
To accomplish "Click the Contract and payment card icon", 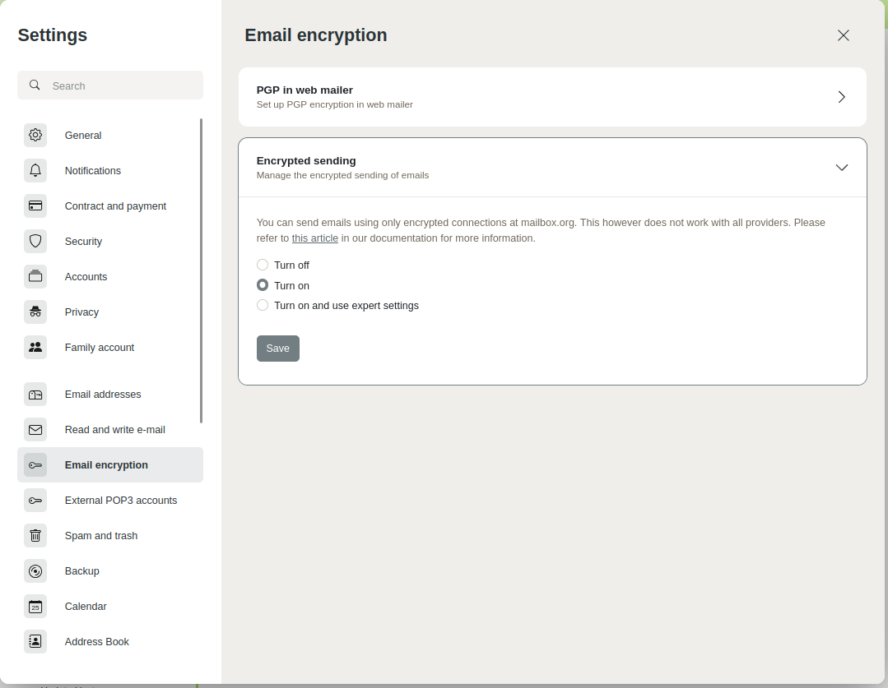I will 35,205.
